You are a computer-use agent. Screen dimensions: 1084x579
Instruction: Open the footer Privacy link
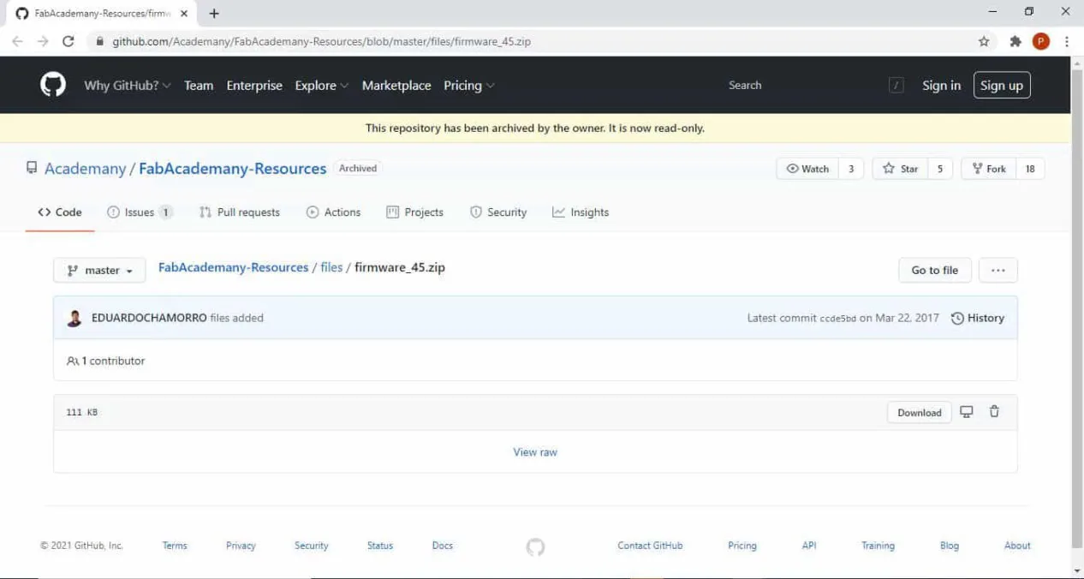pos(241,546)
